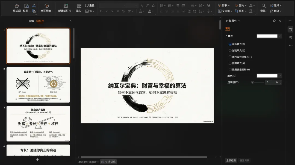Increase font size with A+ icon
Image resolution: width=295 pixels, height=165 pixels.
(x=142, y=6)
